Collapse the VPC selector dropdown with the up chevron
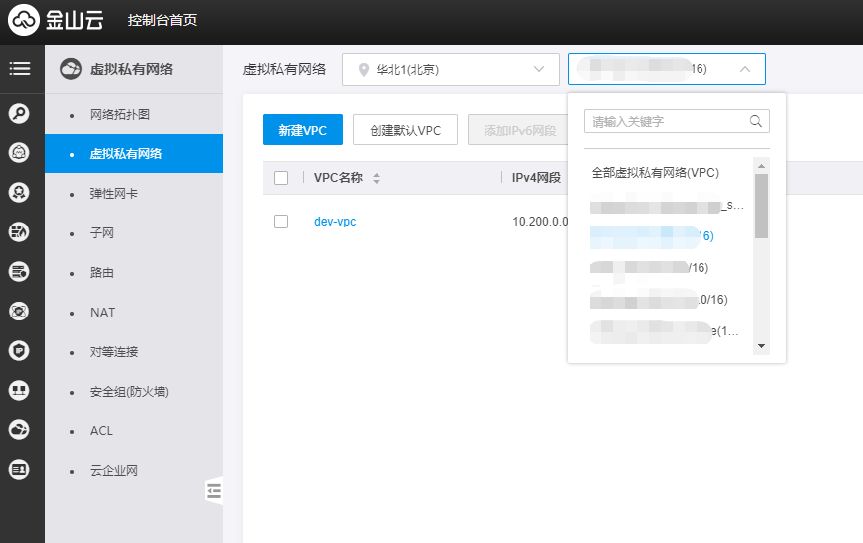The height and width of the screenshot is (543, 863). point(745,70)
